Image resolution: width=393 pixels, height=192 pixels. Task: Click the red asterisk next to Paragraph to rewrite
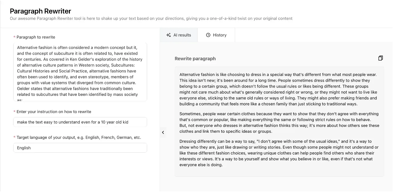[14, 37]
